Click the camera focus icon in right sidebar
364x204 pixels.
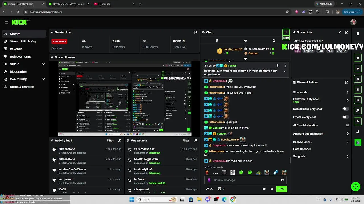click(358, 58)
